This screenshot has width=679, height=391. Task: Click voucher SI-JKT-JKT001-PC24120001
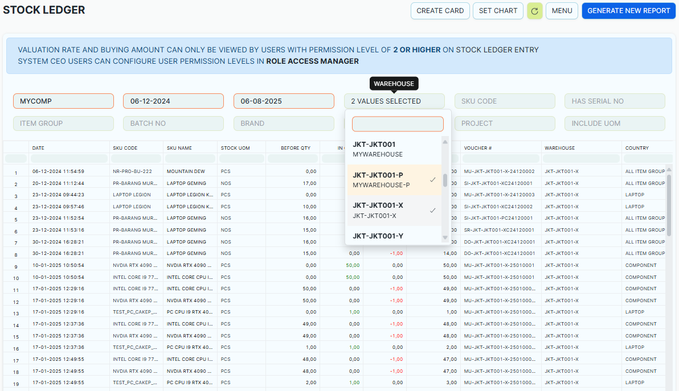coord(498,218)
